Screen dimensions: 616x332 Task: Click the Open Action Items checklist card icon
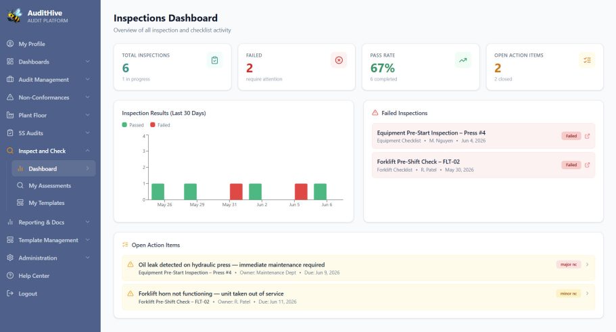tap(587, 60)
